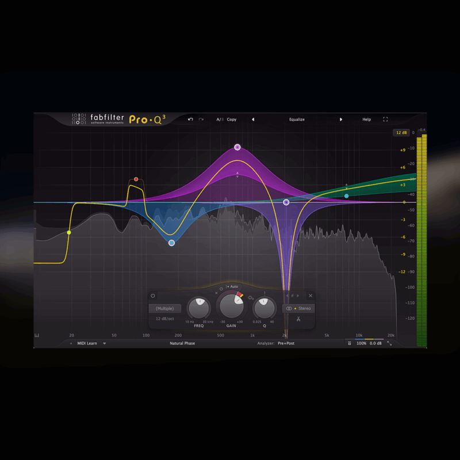This screenshot has height=460, width=460.
Task: Toggle Auto dynamic threshold
Action: [232, 286]
